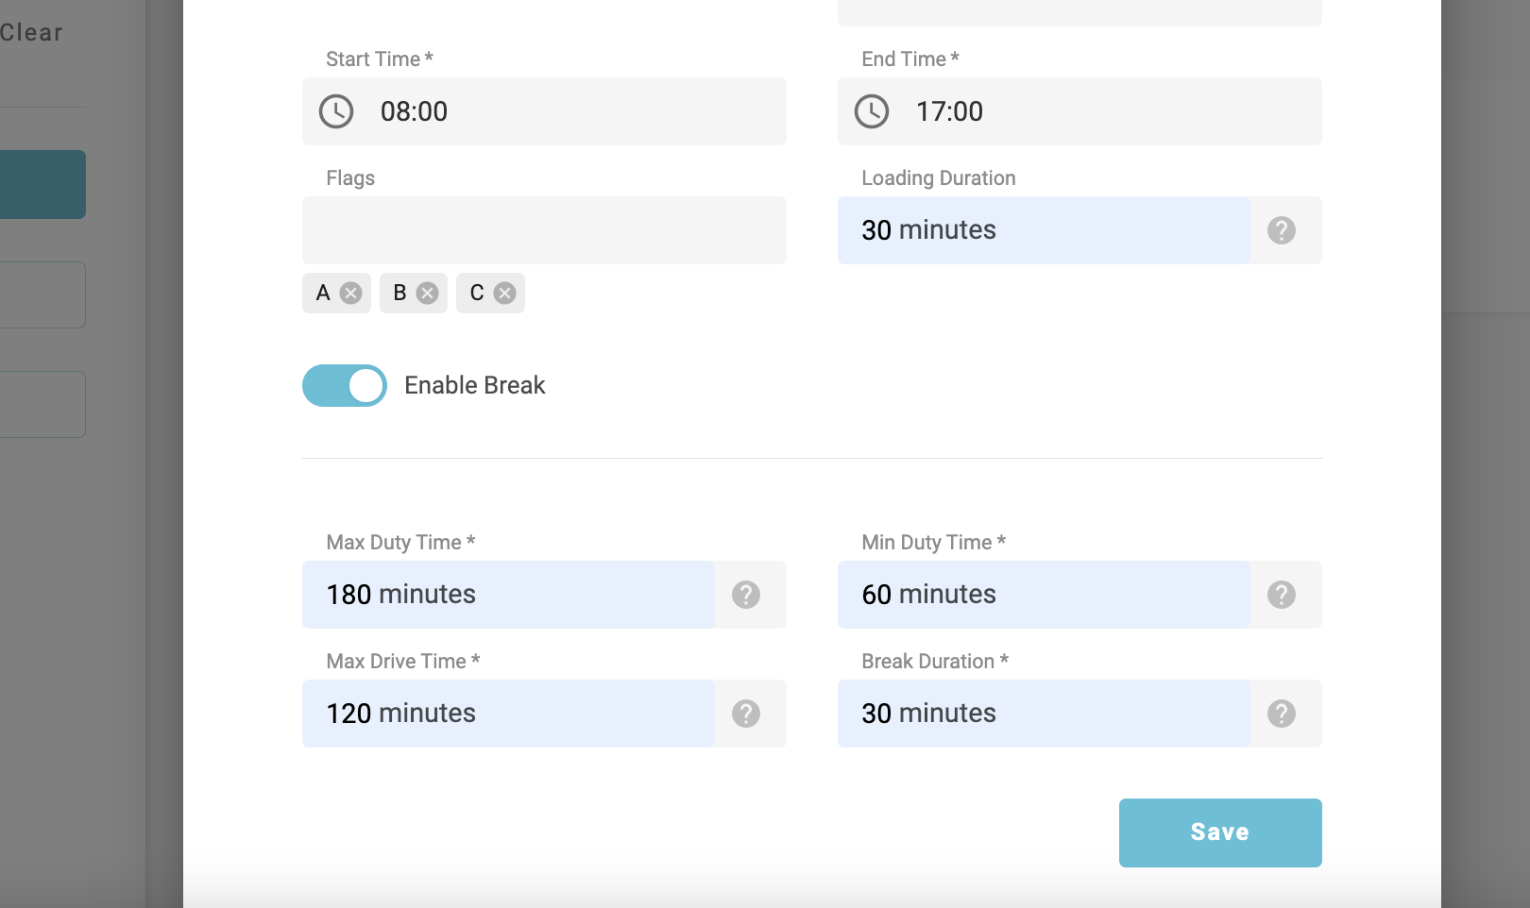
Task: Disable the Enable Break toggle
Action: click(345, 386)
